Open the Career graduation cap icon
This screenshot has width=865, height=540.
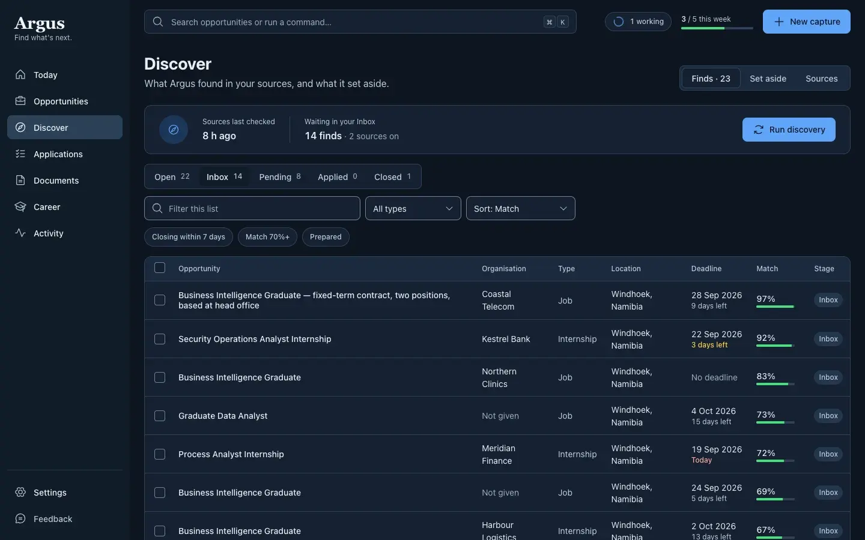pos(20,206)
